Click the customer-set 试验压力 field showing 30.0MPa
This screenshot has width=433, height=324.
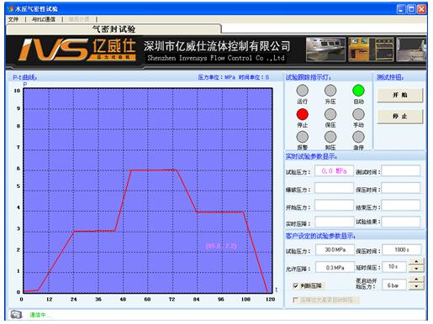[x=335, y=249]
